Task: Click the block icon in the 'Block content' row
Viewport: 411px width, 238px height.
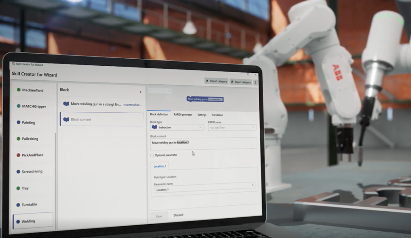Action: click(66, 120)
